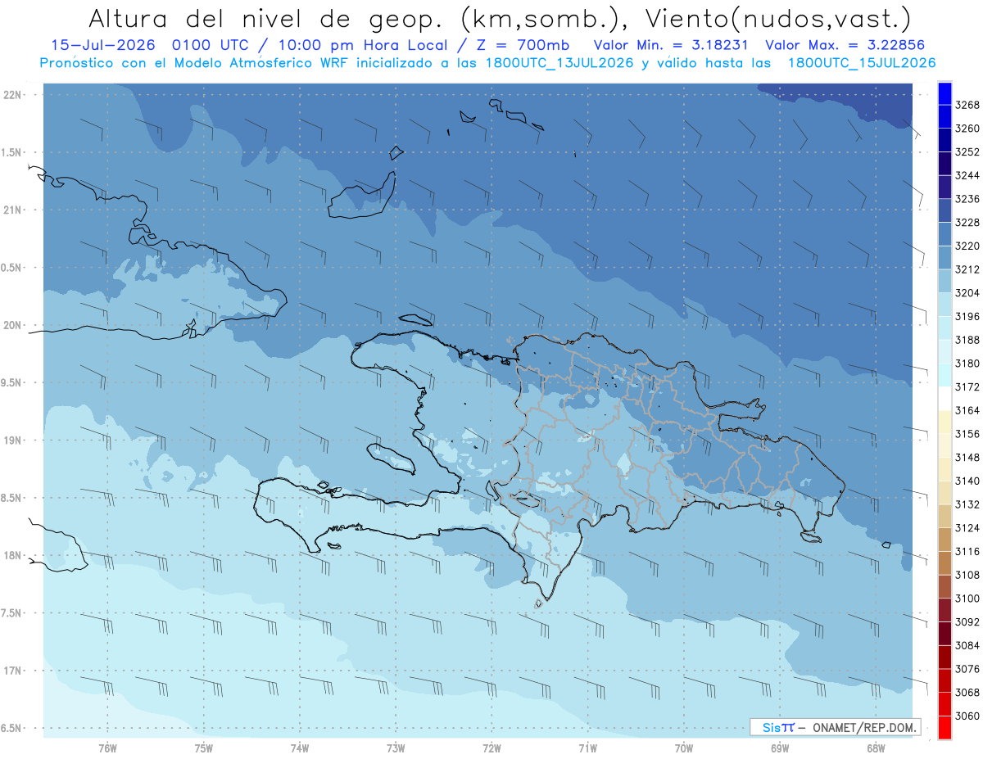This screenshot has height=759, width=983.
Task: Click the colorbar label '3268'
Action: pos(967,105)
